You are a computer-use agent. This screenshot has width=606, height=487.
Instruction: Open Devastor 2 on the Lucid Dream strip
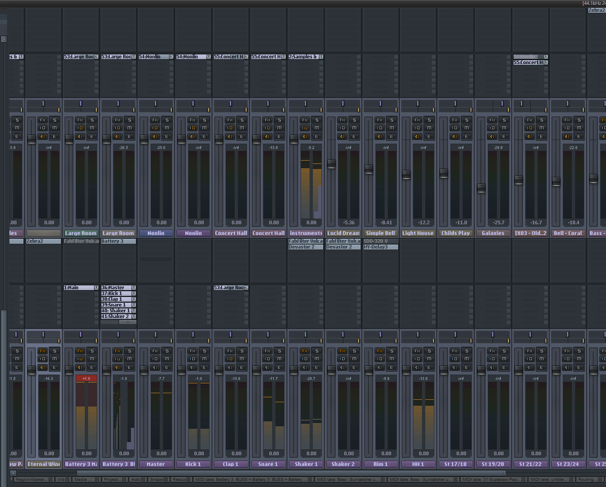[x=343, y=247]
